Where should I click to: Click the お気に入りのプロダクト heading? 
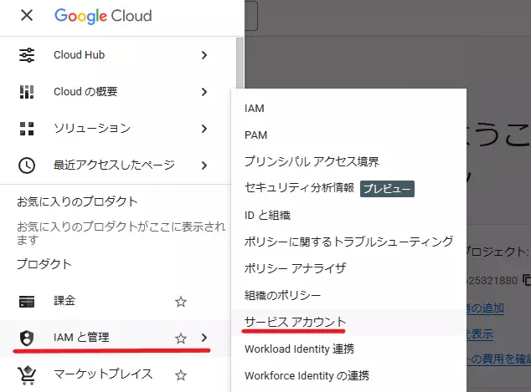tap(77, 201)
